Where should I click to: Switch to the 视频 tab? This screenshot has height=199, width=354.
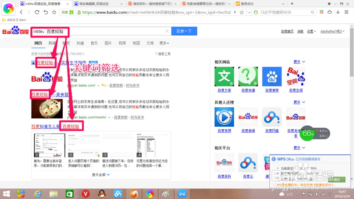coord(122,43)
